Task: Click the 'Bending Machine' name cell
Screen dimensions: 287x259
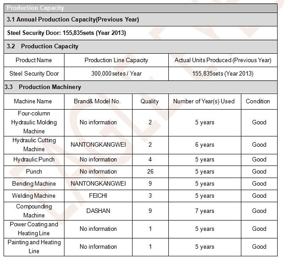Action: (x=34, y=184)
